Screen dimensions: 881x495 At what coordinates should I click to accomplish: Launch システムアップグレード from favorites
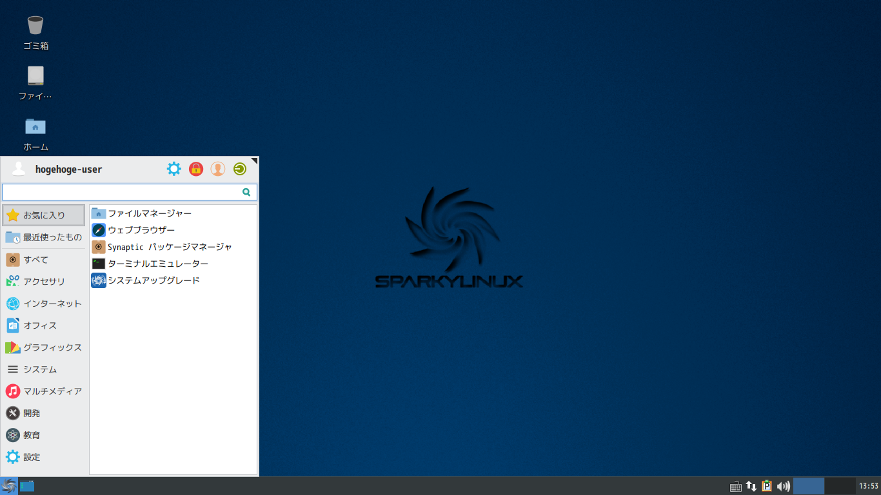tap(173, 280)
